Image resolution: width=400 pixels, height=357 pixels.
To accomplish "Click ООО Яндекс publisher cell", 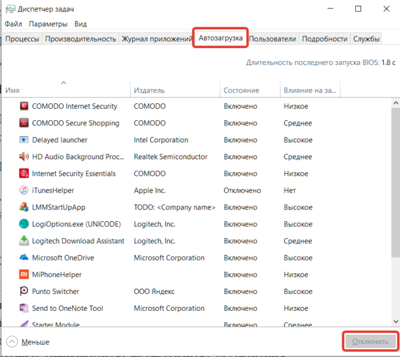I will (154, 291).
